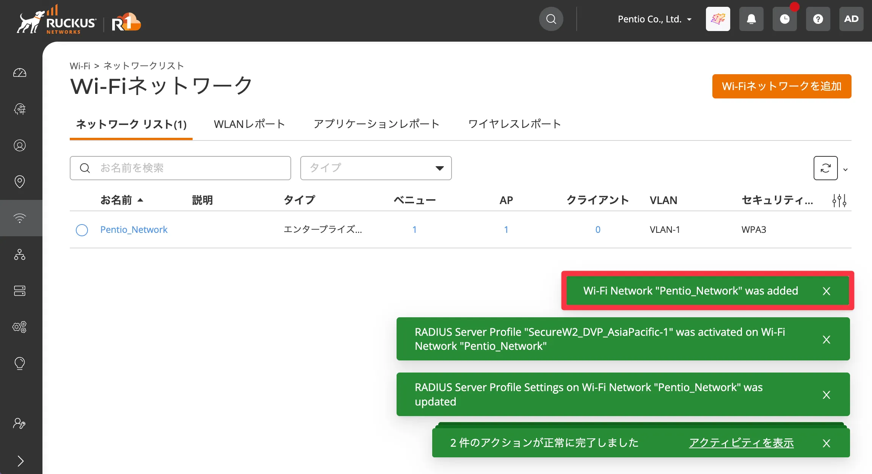Dismiss the 'Pentio_Network was added' toast
Screen dimensions: 872x474
pyautogui.click(x=827, y=291)
